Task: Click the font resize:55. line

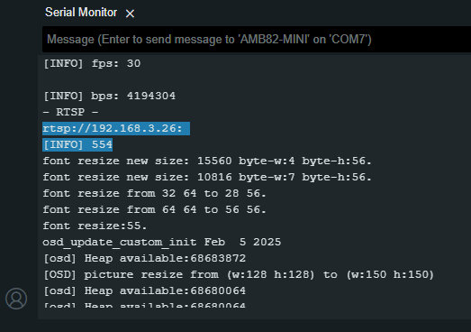Action: (x=95, y=226)
